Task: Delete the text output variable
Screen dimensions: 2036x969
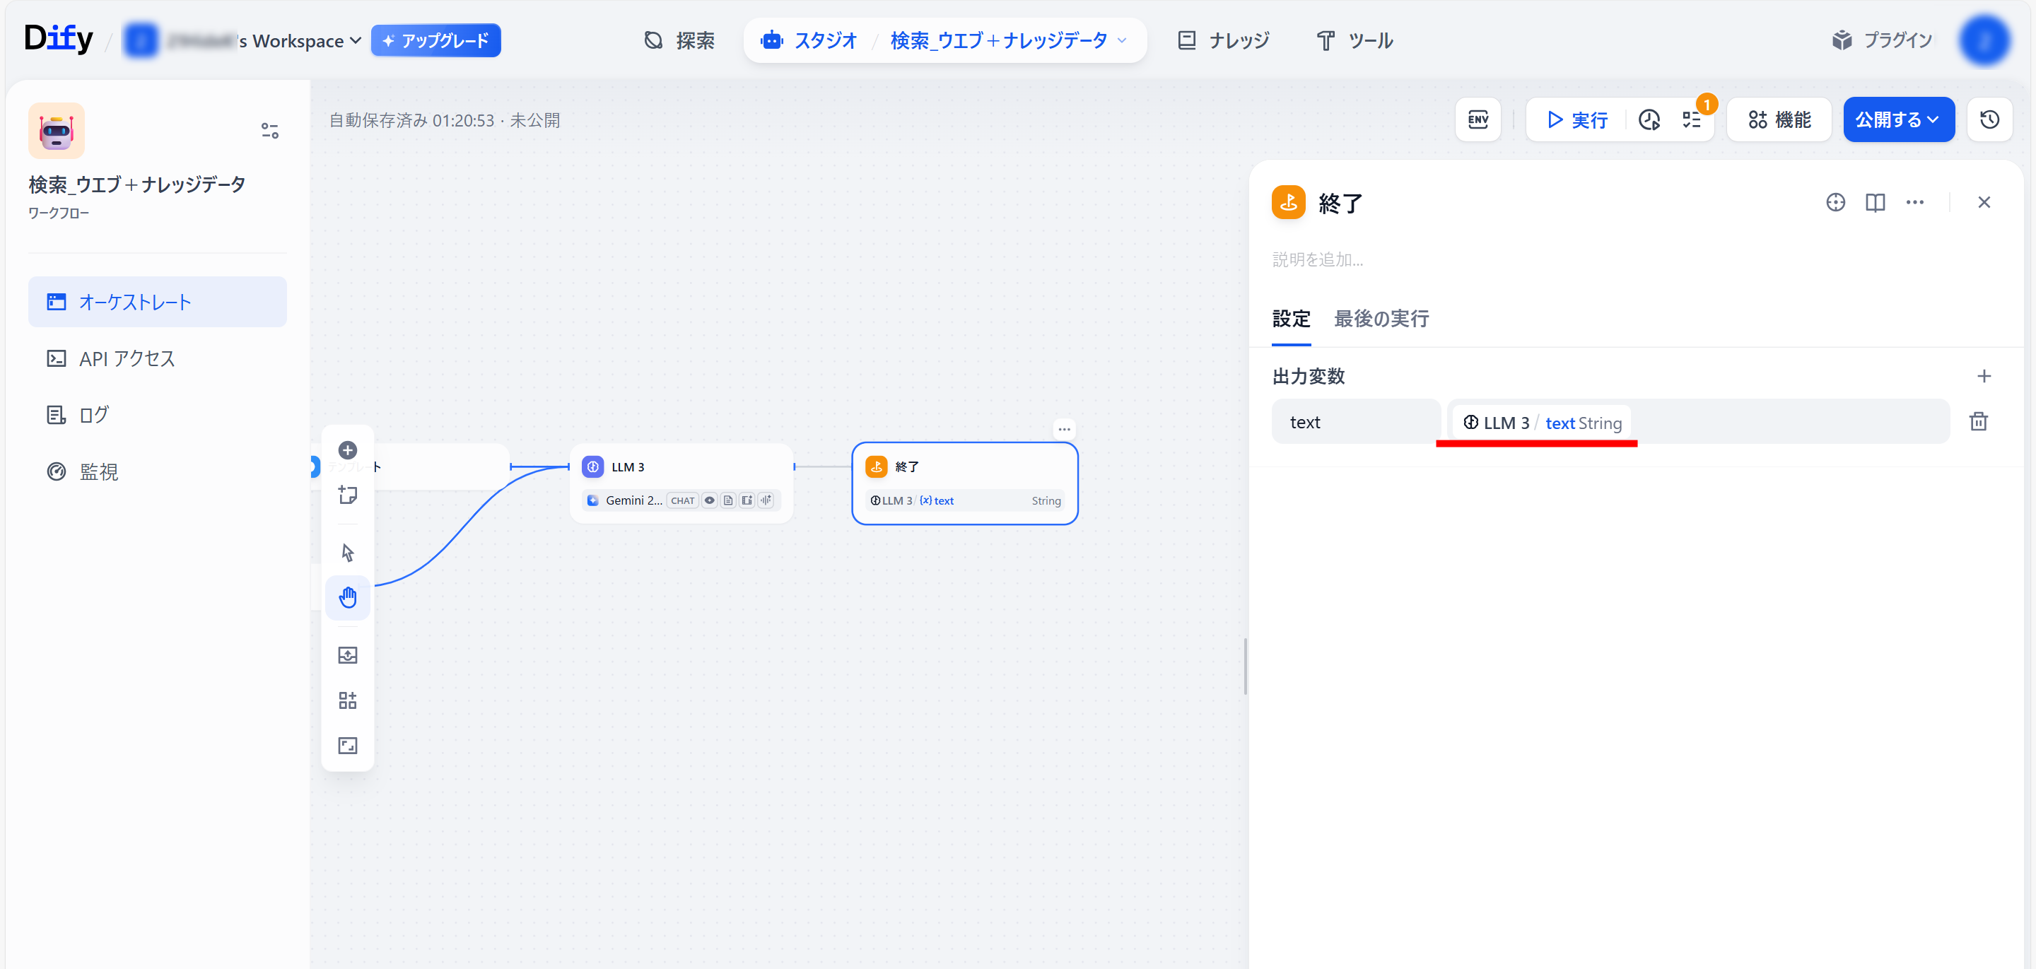Action: coord(1977,422)
